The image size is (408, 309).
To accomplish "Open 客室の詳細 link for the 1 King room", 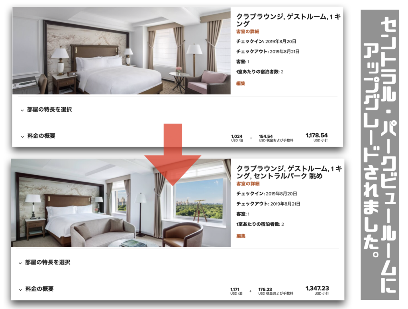I will [247, 31].
